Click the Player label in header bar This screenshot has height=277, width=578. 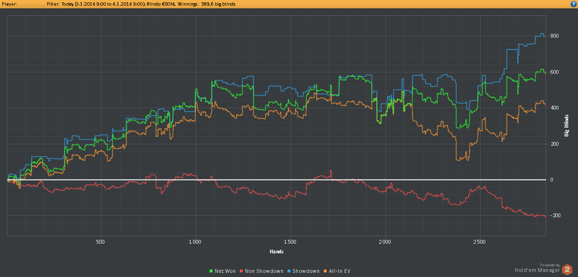tap(9, 4)
